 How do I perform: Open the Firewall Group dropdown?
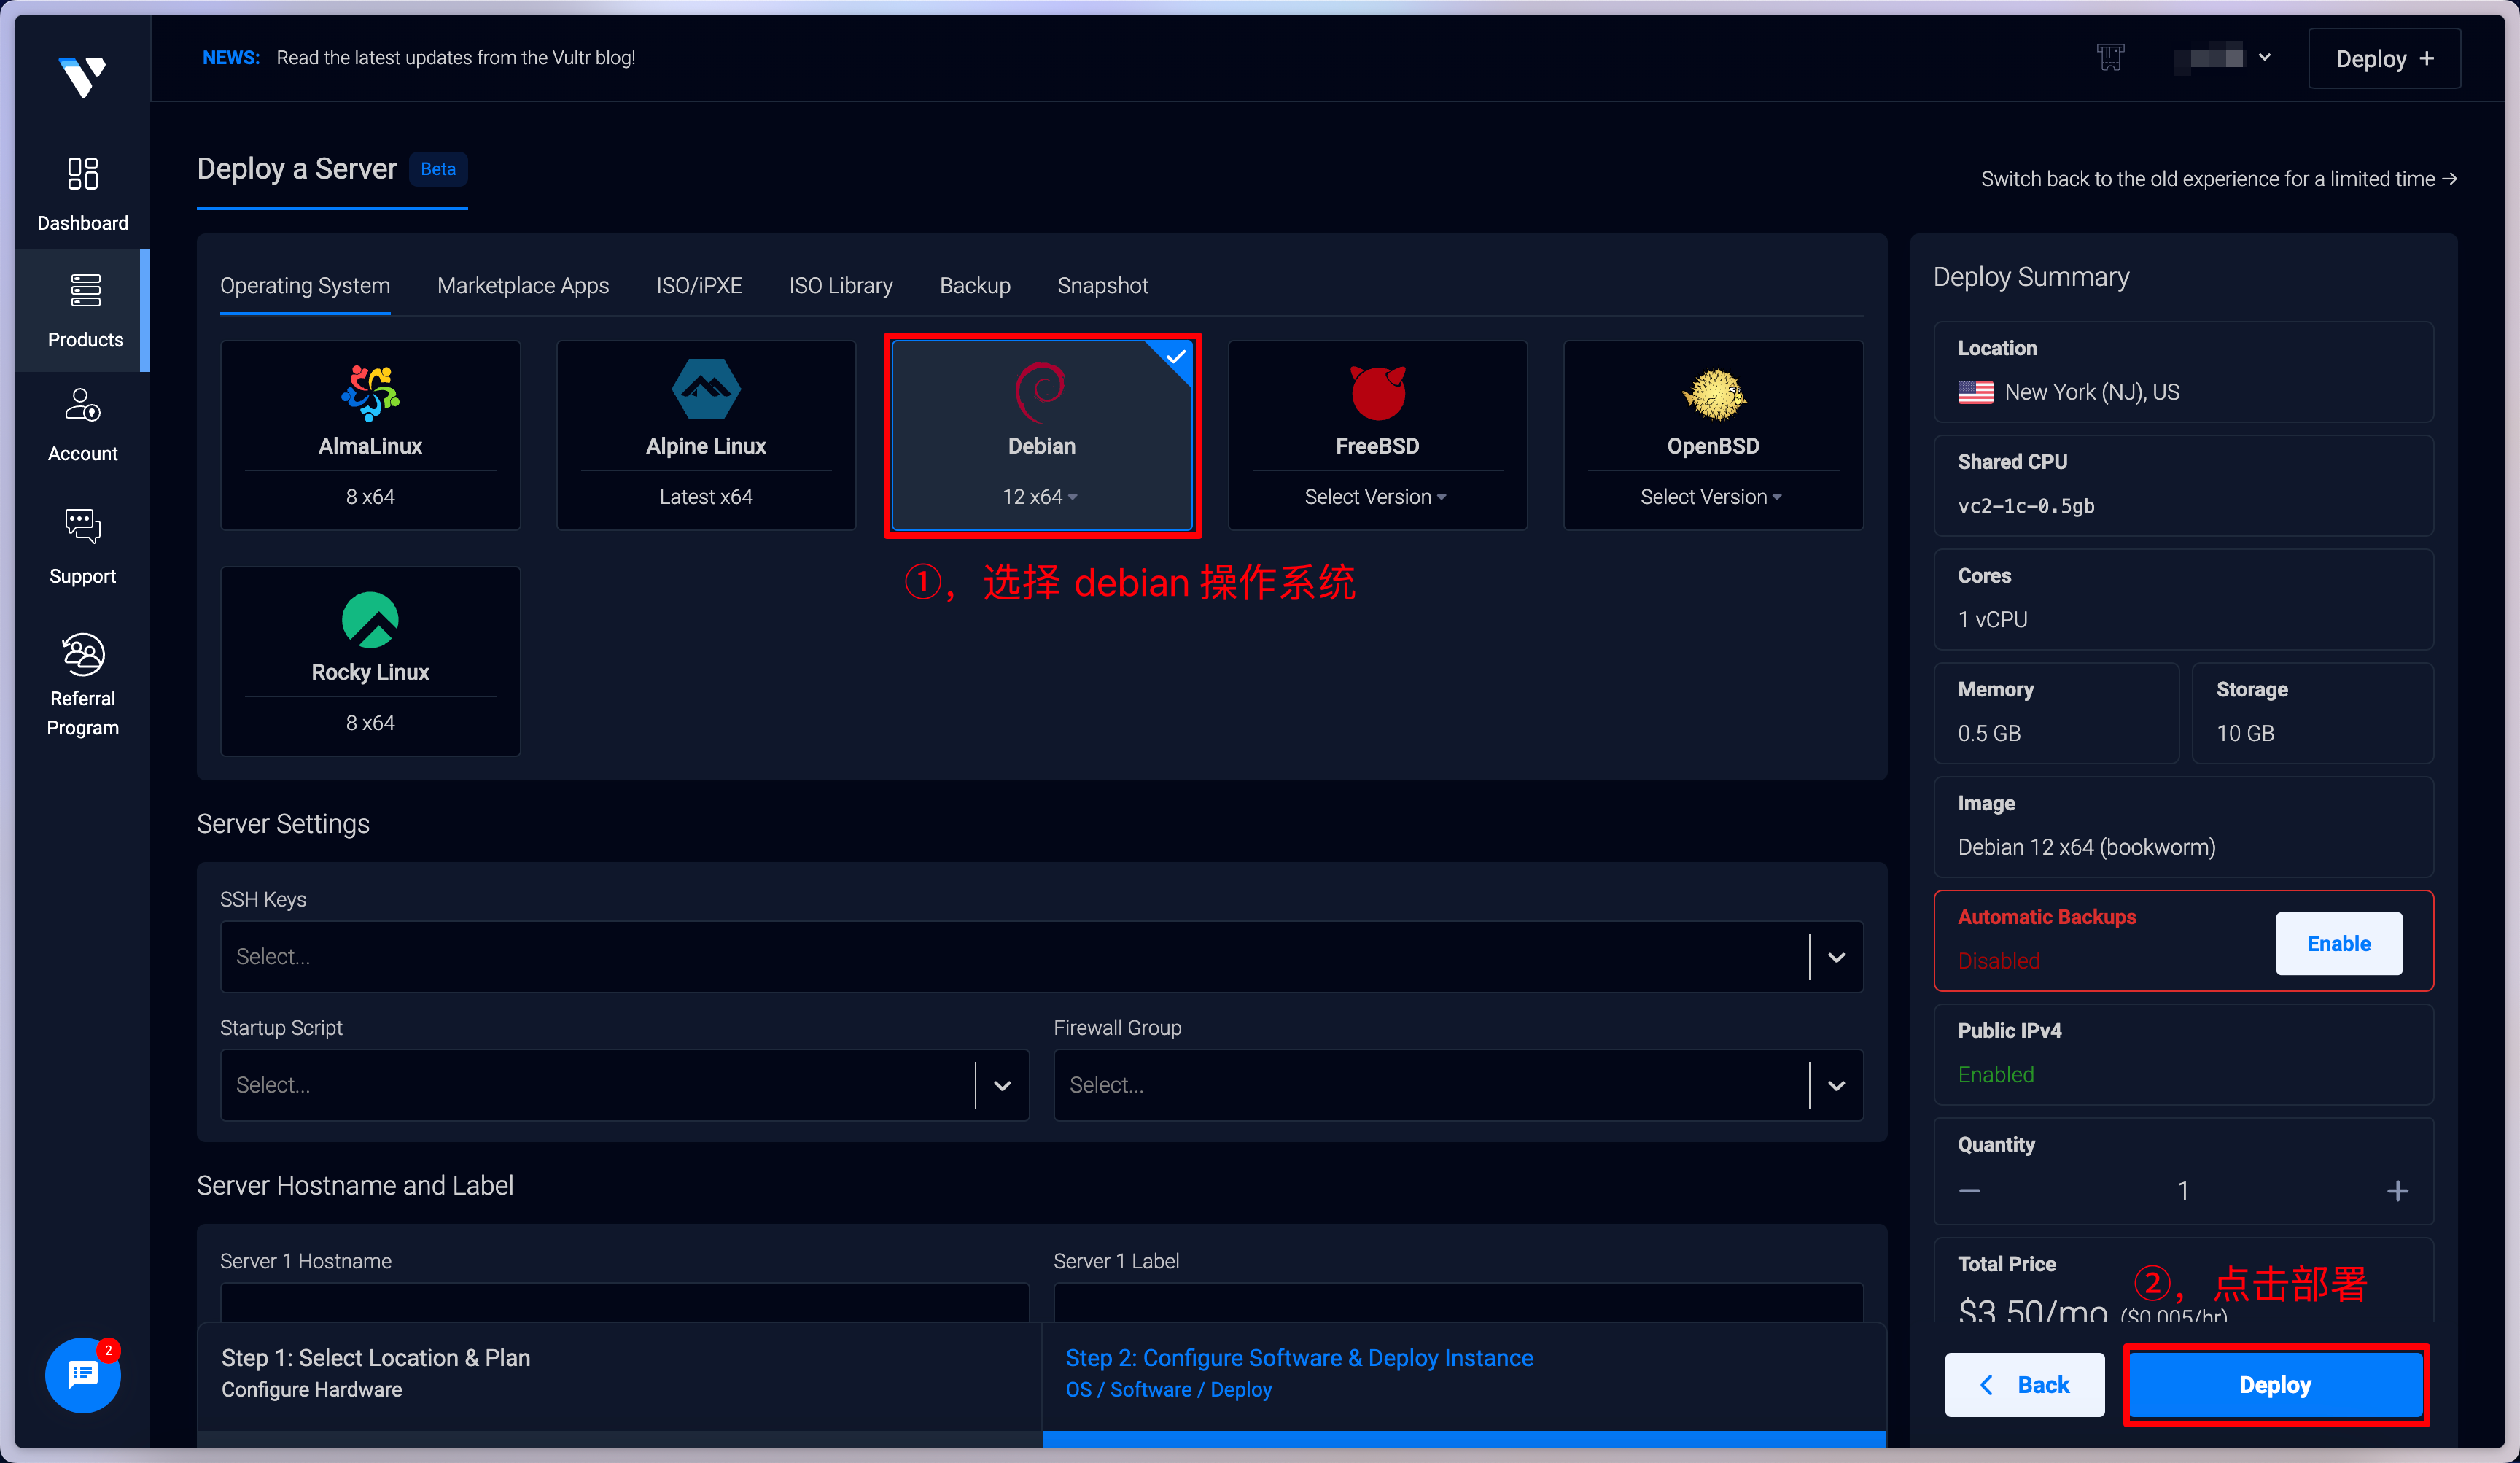[x=1836, y=1085]
